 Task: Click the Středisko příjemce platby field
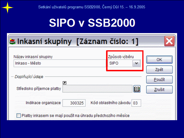coord(97,89)
